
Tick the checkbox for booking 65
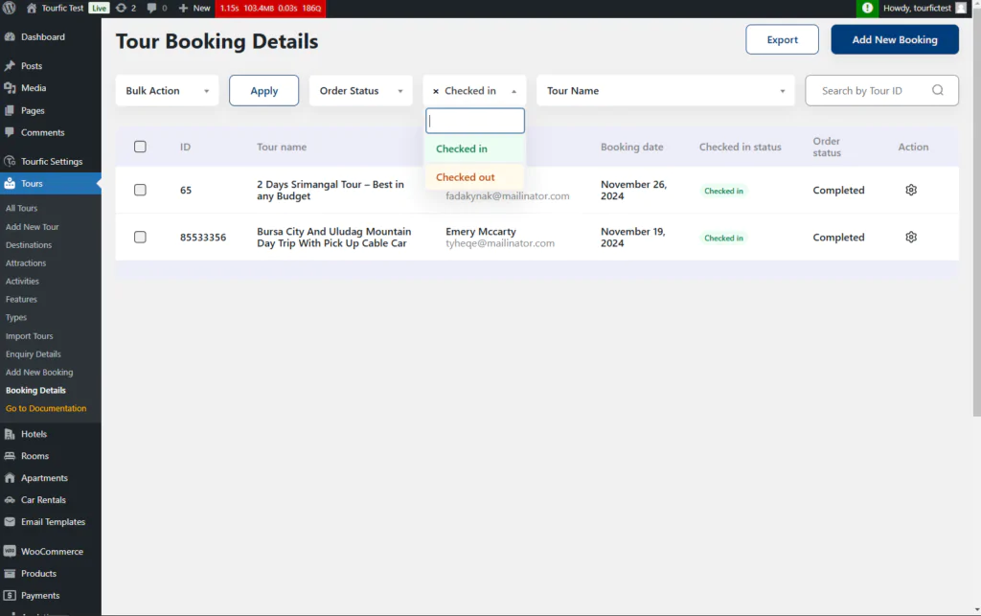(140, 190)
